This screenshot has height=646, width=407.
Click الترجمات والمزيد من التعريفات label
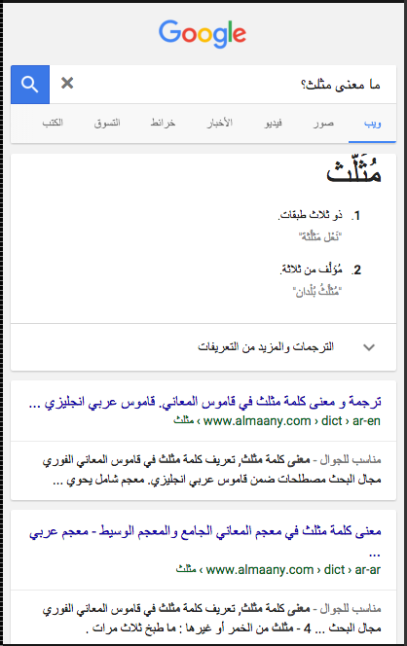(266, 347)
